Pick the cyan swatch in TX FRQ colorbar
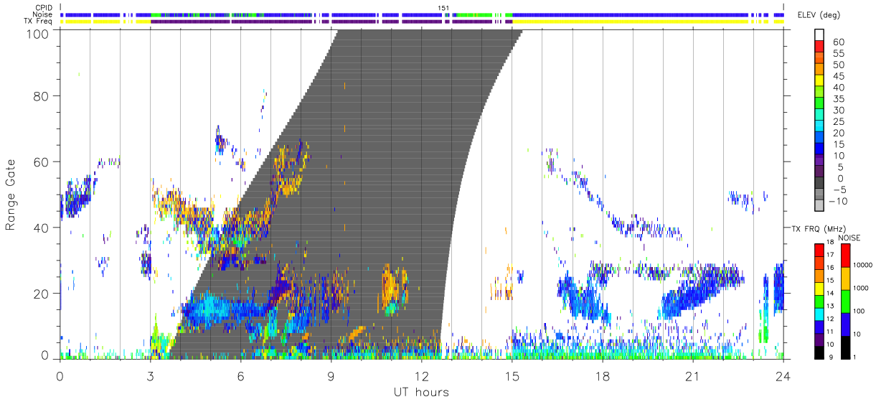This screenshot has width=881, height=407. [x=819, y=313]
